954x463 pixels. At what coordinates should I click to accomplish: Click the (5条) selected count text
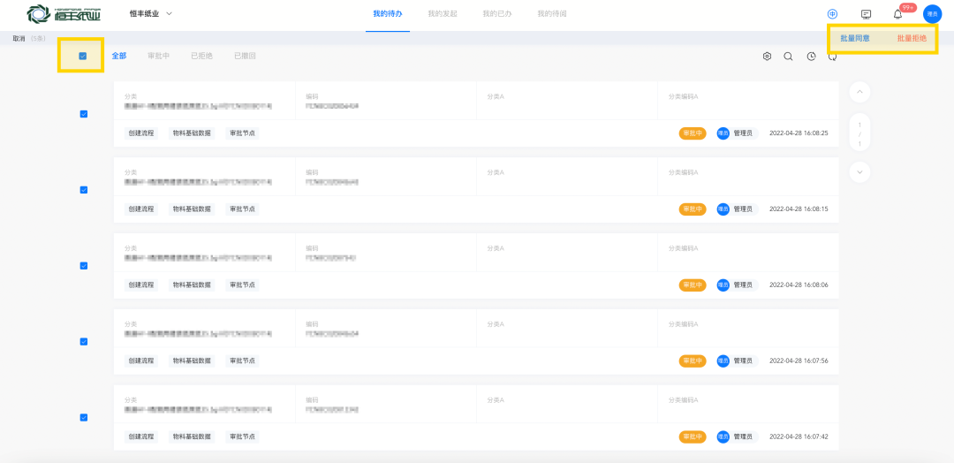pos(38,38)
